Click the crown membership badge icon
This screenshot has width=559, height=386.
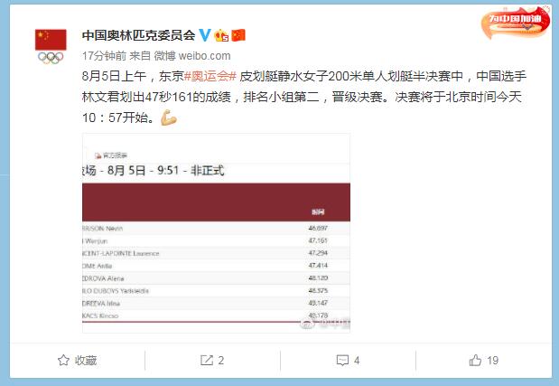[x=221, y=35]
